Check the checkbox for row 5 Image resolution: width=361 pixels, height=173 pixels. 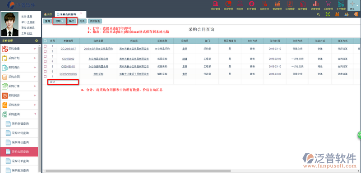tap(45, 66)
